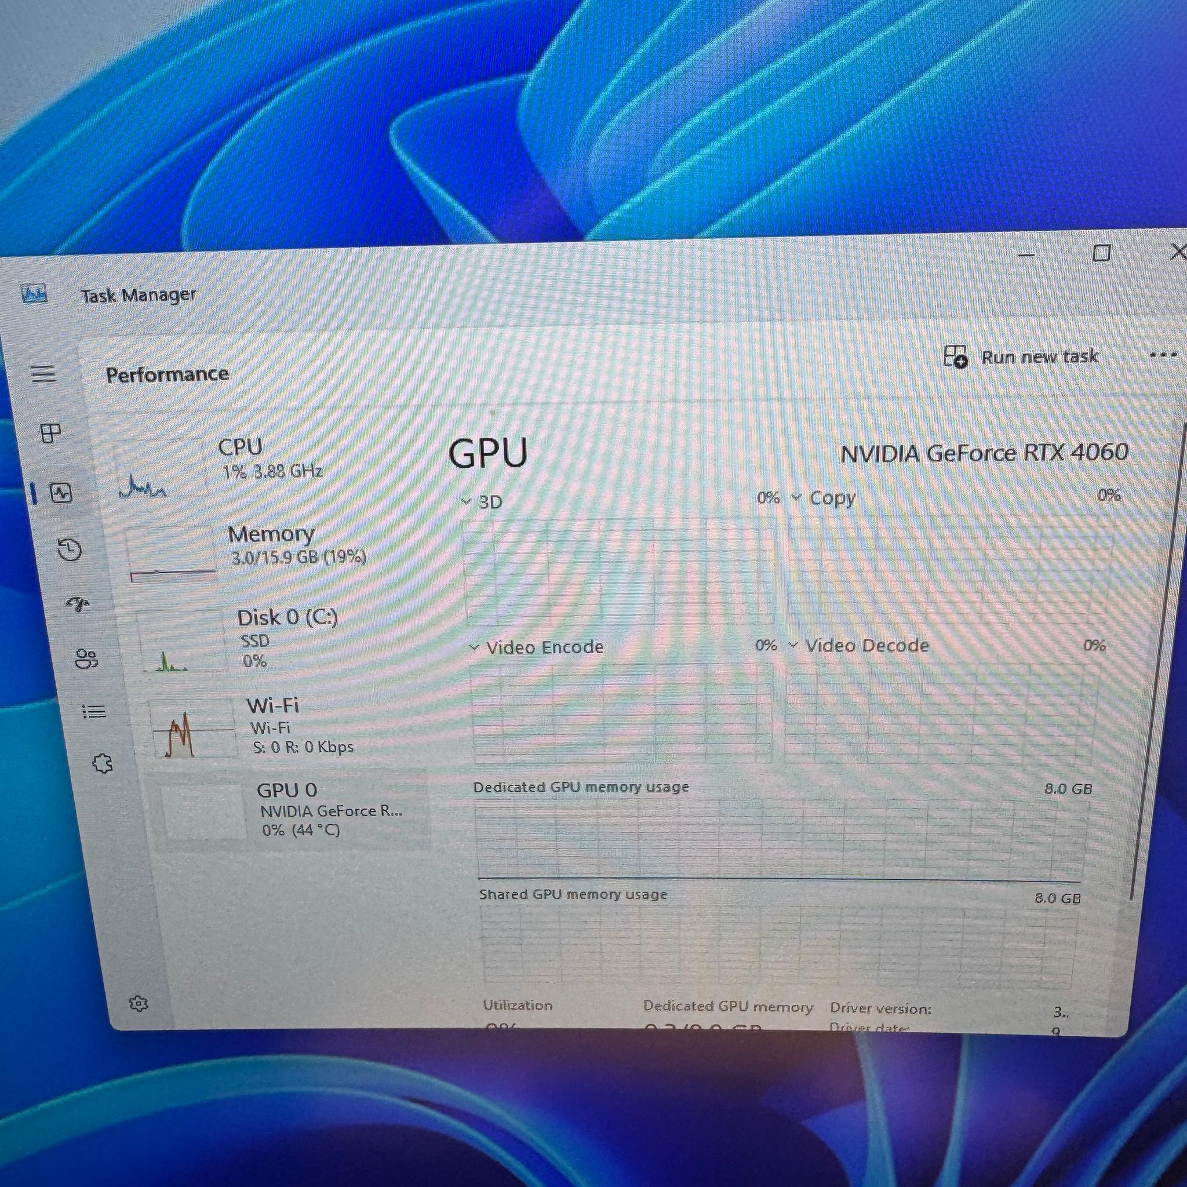This screenshot has height=1187, width=1187.
Task: Click the Dedicated GPU memory usage graph
Action: click(x=781, y=840)
